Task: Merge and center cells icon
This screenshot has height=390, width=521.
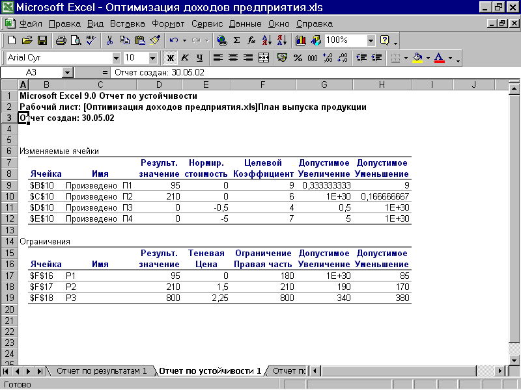Action: click(x=264, y=58)
